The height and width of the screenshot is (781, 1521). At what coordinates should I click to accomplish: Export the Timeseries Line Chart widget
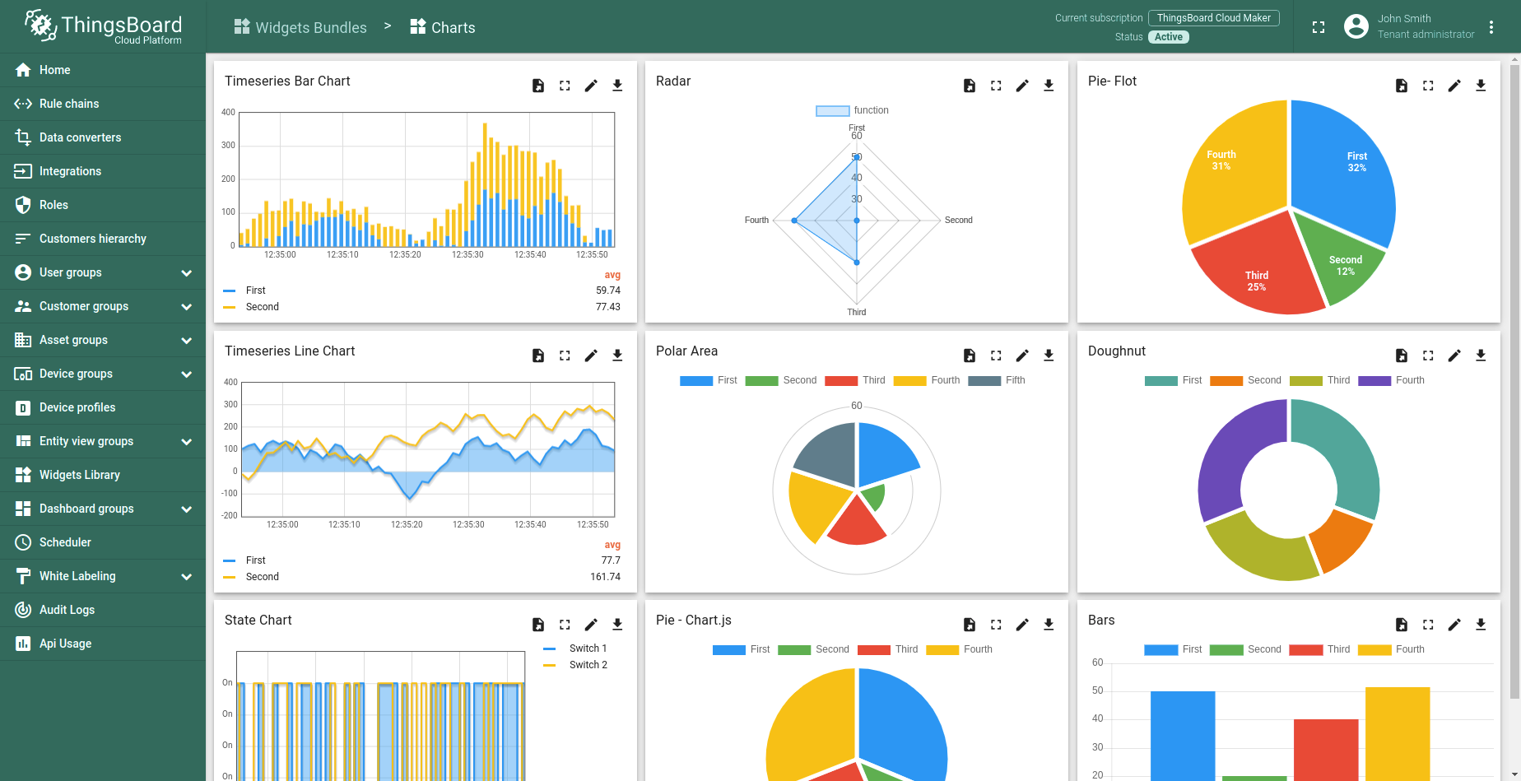coord(538,356)
